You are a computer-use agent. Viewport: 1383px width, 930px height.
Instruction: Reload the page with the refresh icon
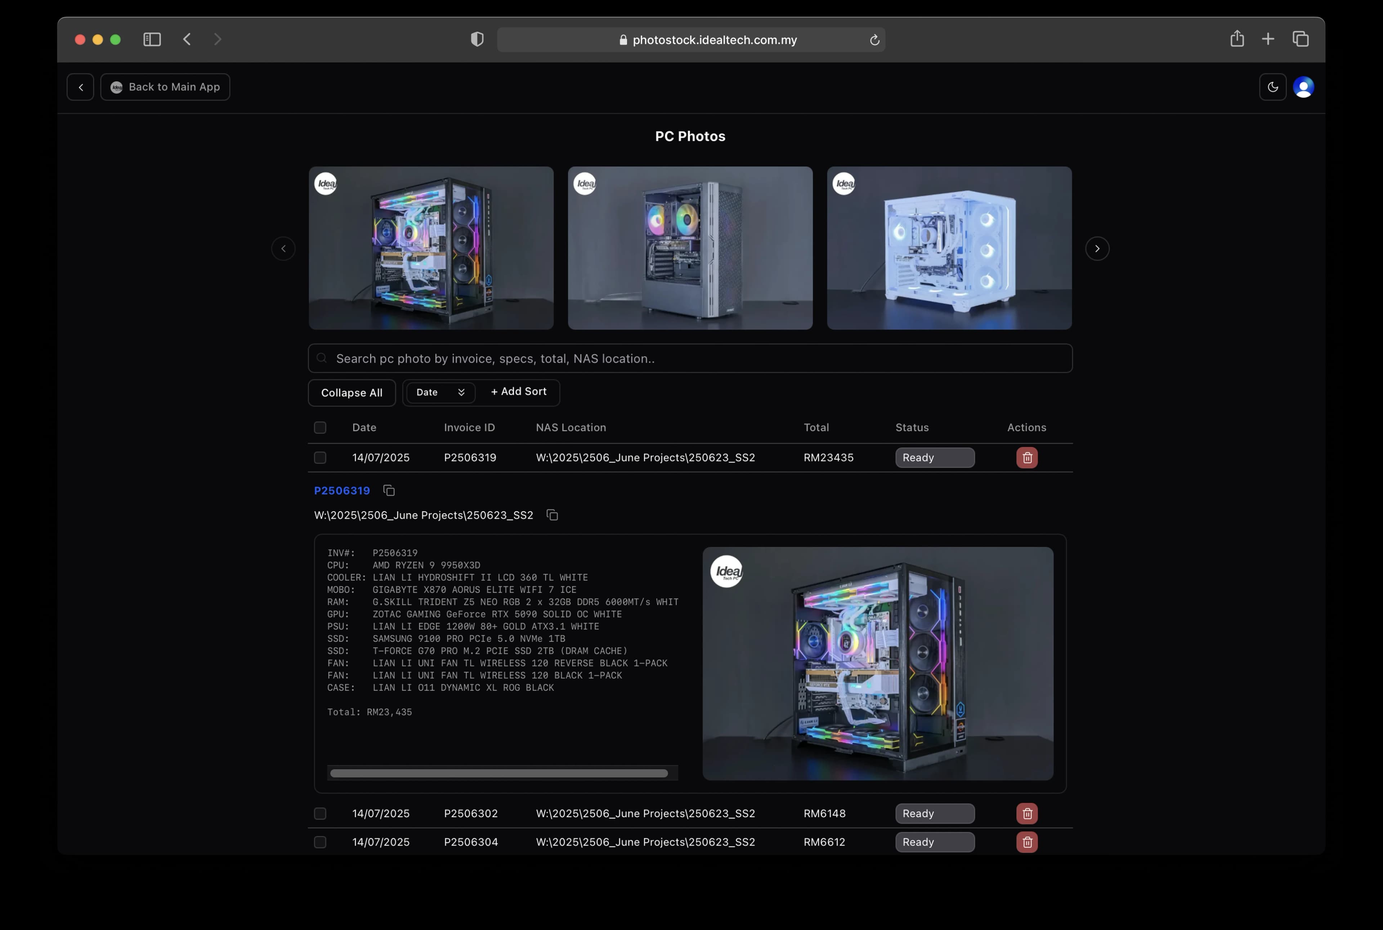pos(874,40)
